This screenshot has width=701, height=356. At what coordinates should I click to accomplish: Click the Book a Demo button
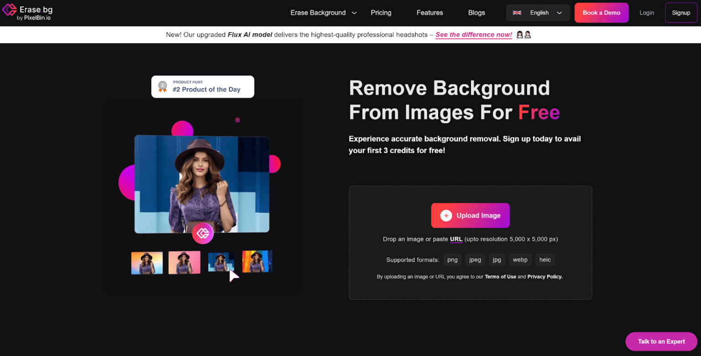click(602, 13)
